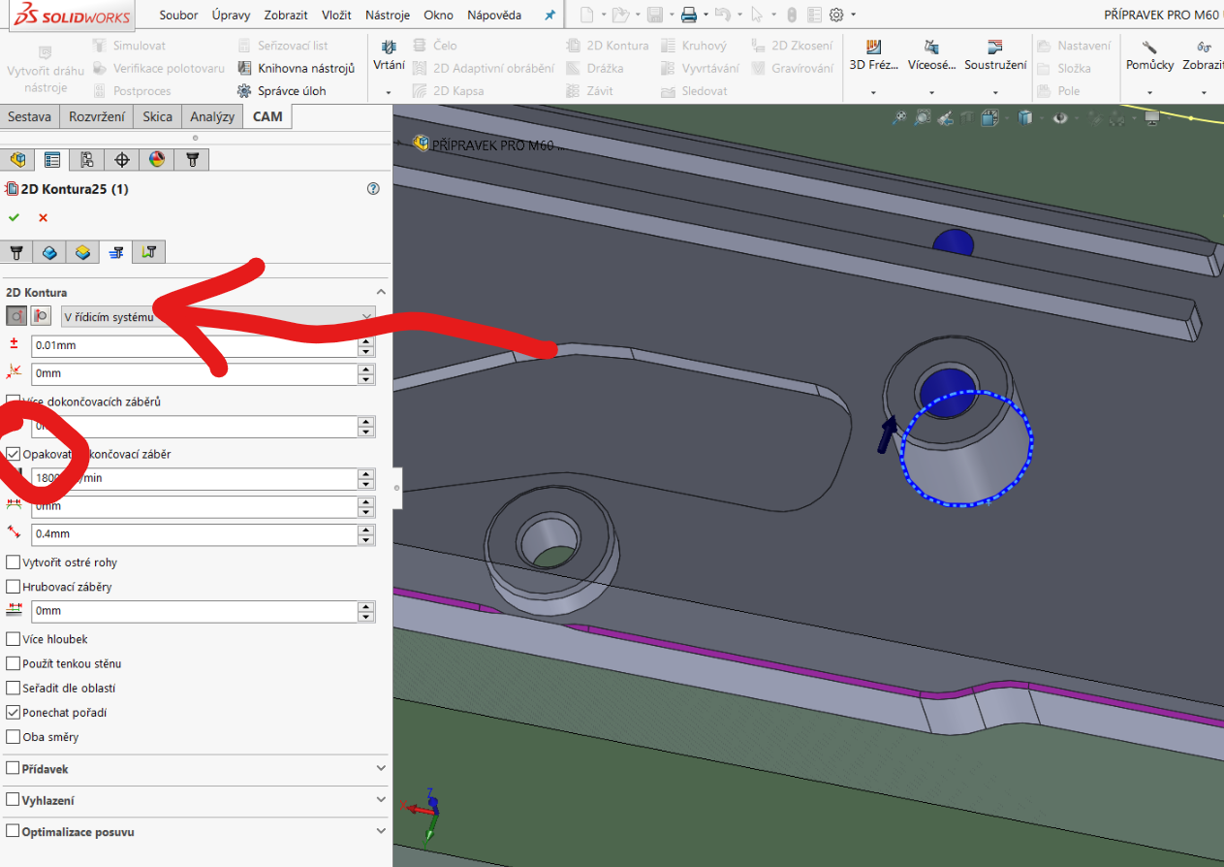Click the print icon in top toolbar
This screenshot has height=867, width=1224.
[x=688, y=15]
